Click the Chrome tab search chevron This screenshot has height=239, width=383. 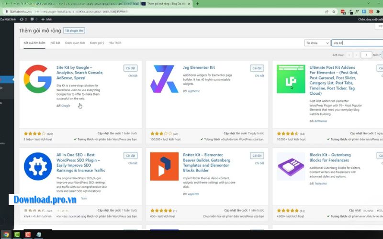[369, 3]
